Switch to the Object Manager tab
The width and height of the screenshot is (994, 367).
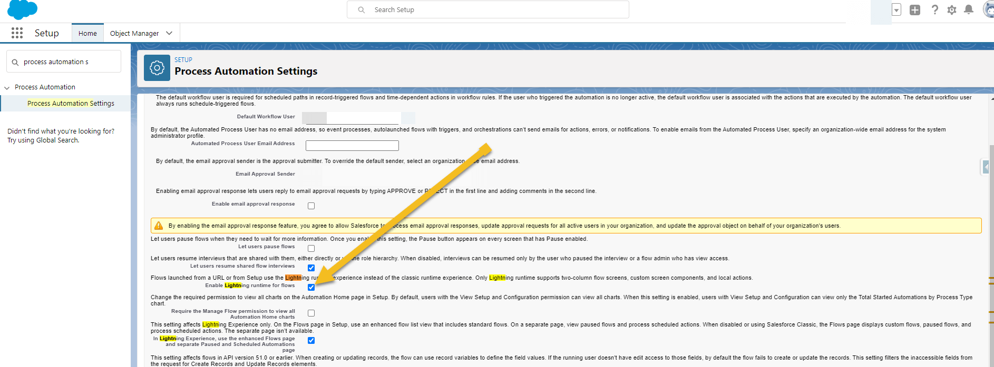134,33
